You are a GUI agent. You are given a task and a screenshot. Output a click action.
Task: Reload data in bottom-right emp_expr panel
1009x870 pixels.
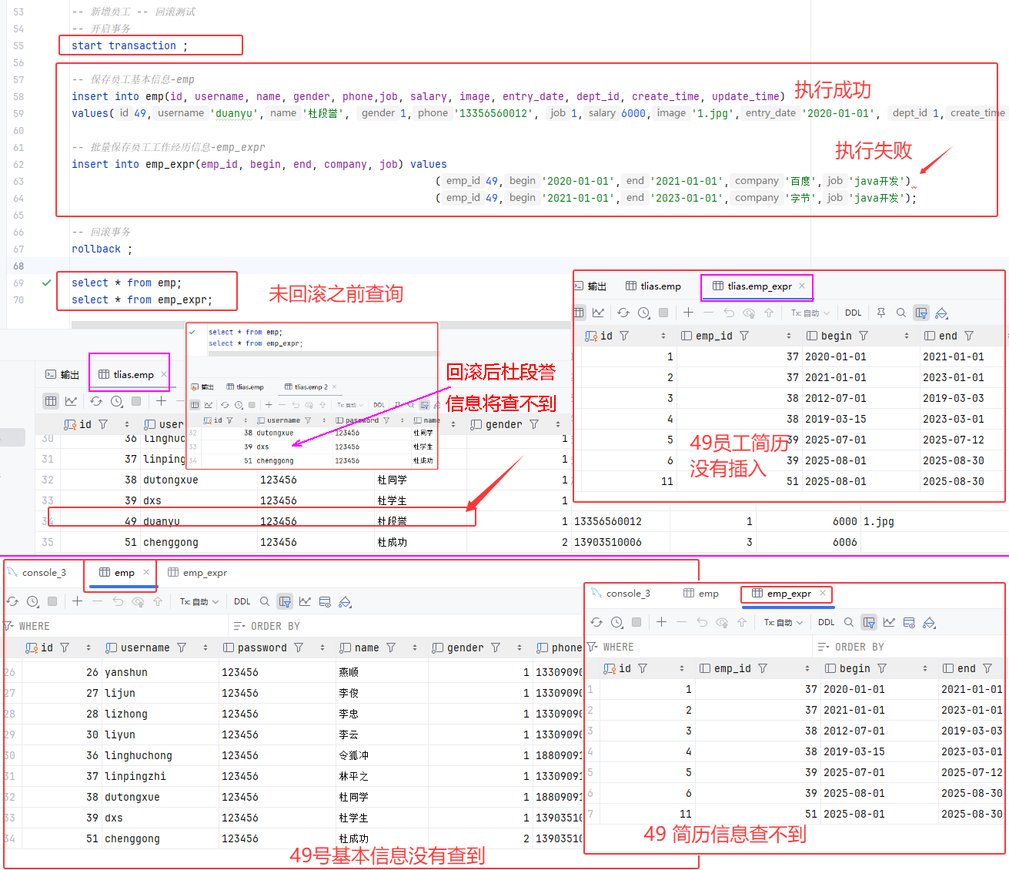point(596,622)
